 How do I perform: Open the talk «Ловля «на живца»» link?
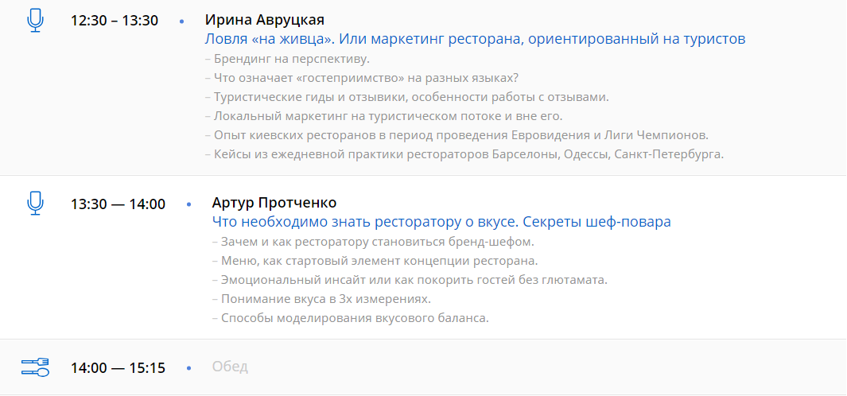click(x=476, y=39)
